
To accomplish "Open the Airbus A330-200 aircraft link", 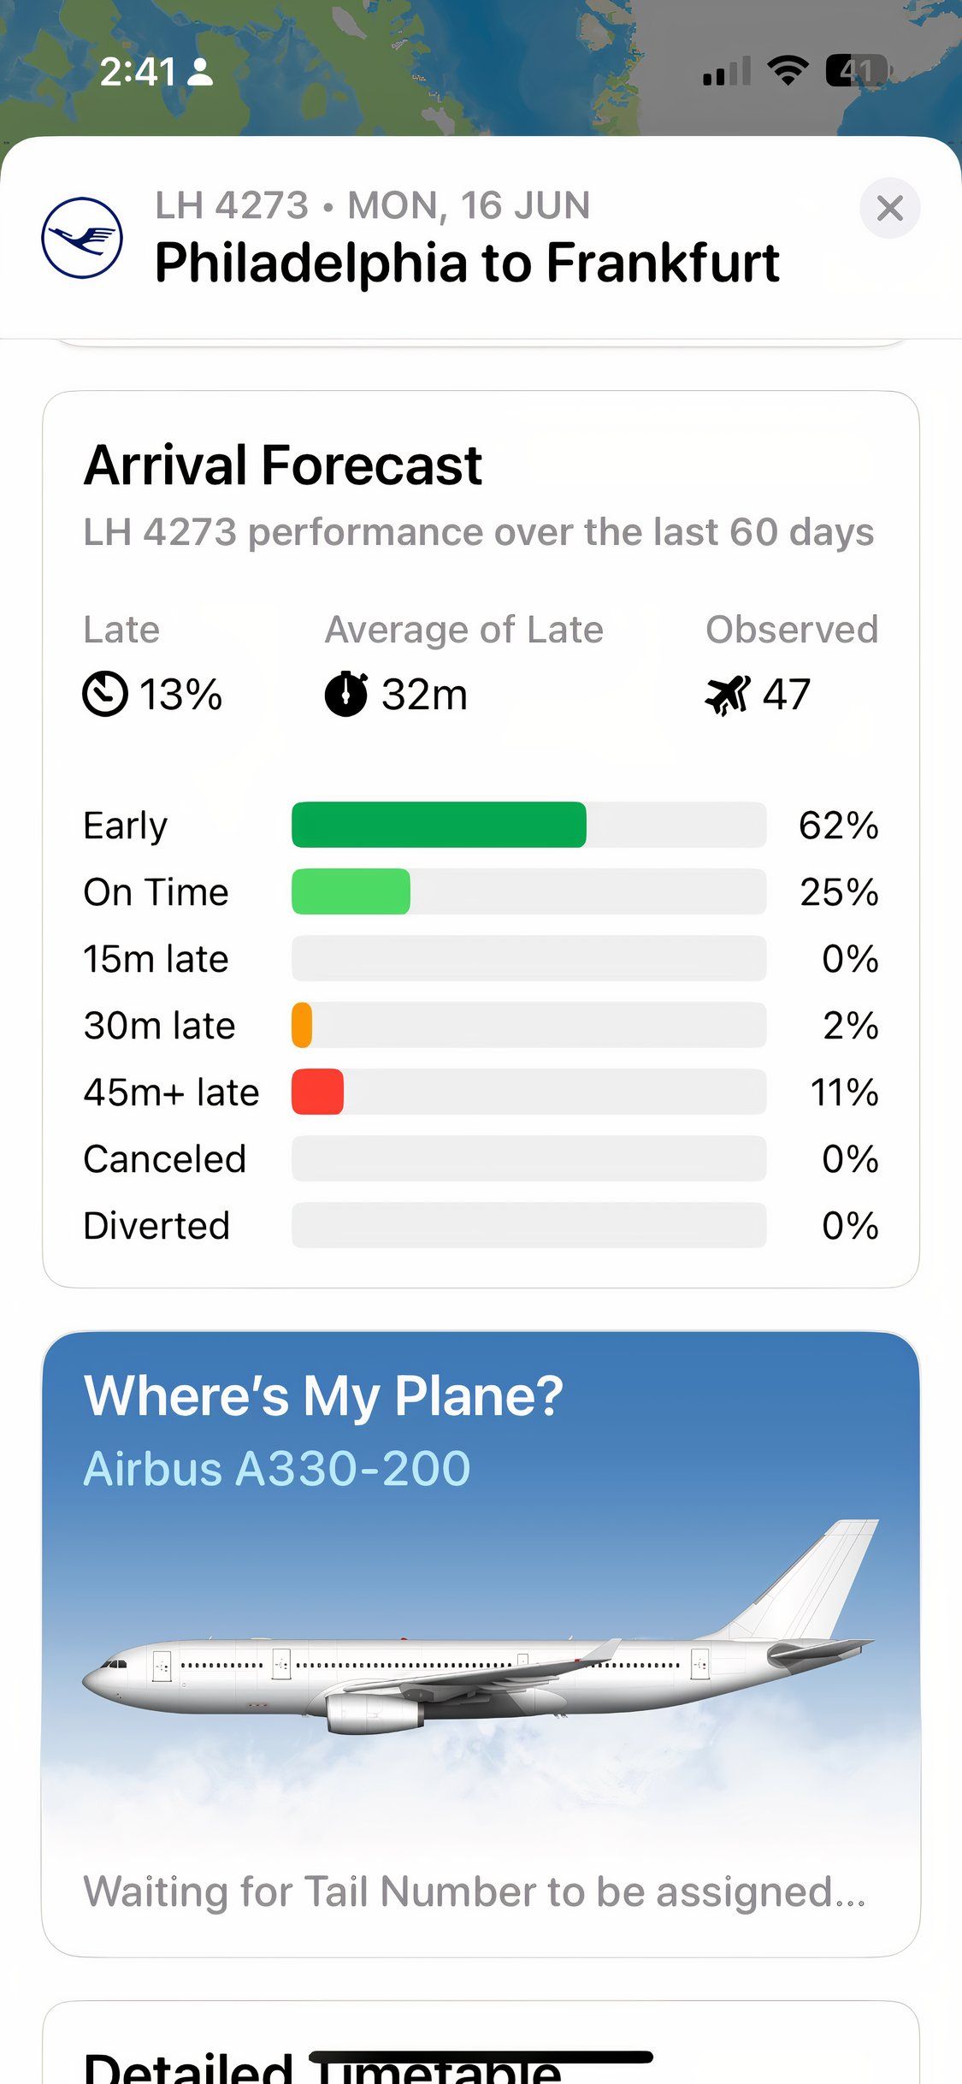I will click(x=277, y=1468).
